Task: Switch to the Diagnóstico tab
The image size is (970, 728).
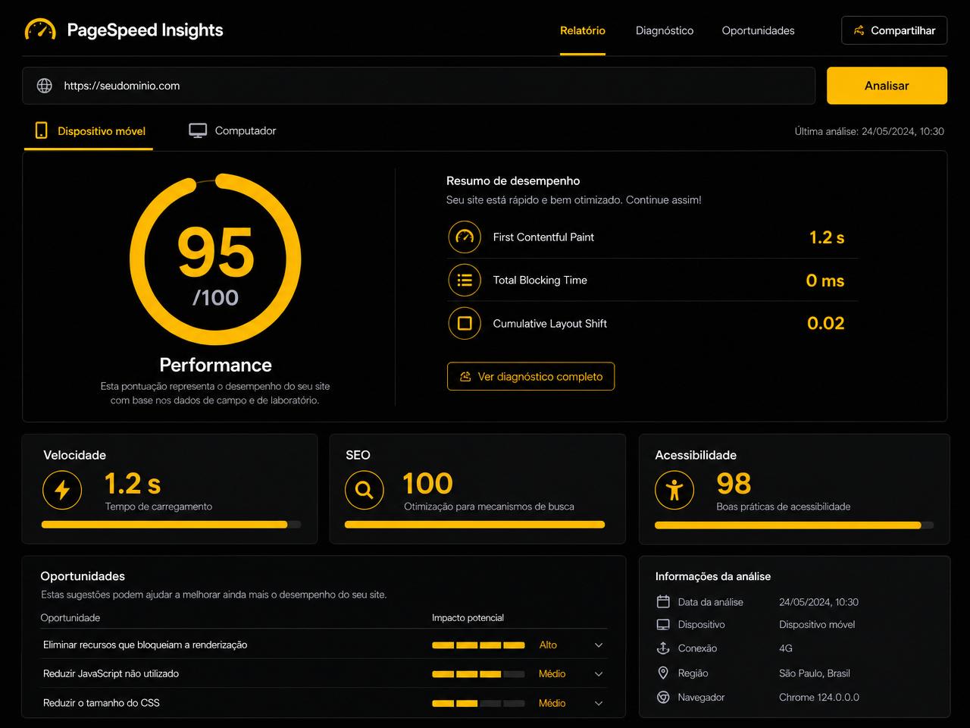Action: coord(665,30)
